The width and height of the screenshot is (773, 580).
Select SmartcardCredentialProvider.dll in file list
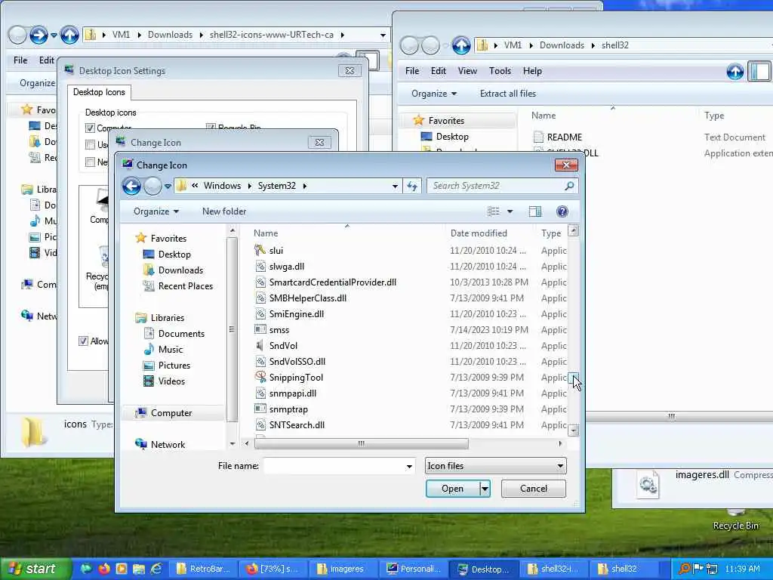[333, 282]
